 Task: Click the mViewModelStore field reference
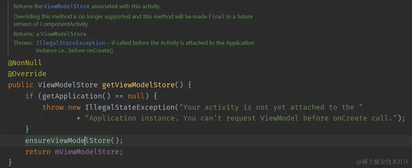click(x=87, y=152)
